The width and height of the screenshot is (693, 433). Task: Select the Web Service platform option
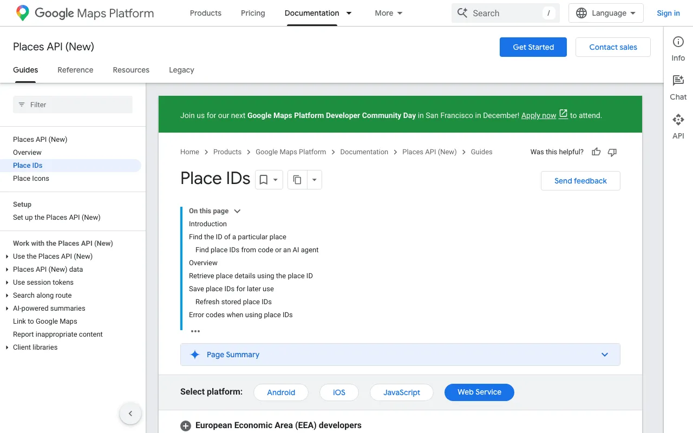tap(479, 392)
